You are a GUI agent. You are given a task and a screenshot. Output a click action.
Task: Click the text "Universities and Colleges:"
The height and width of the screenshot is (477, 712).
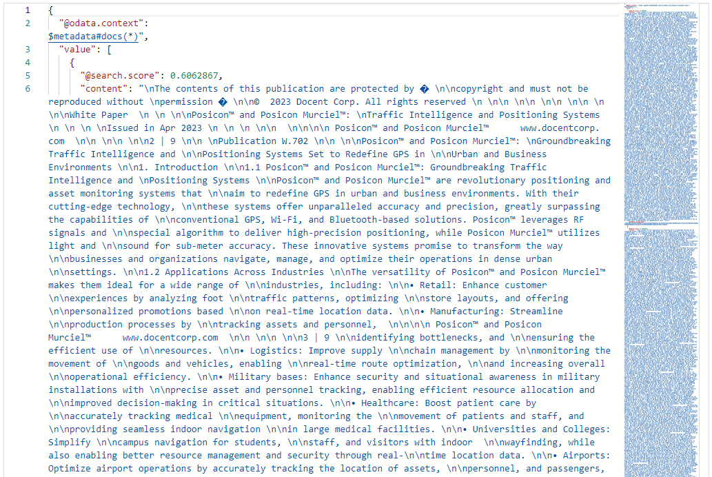541,429
